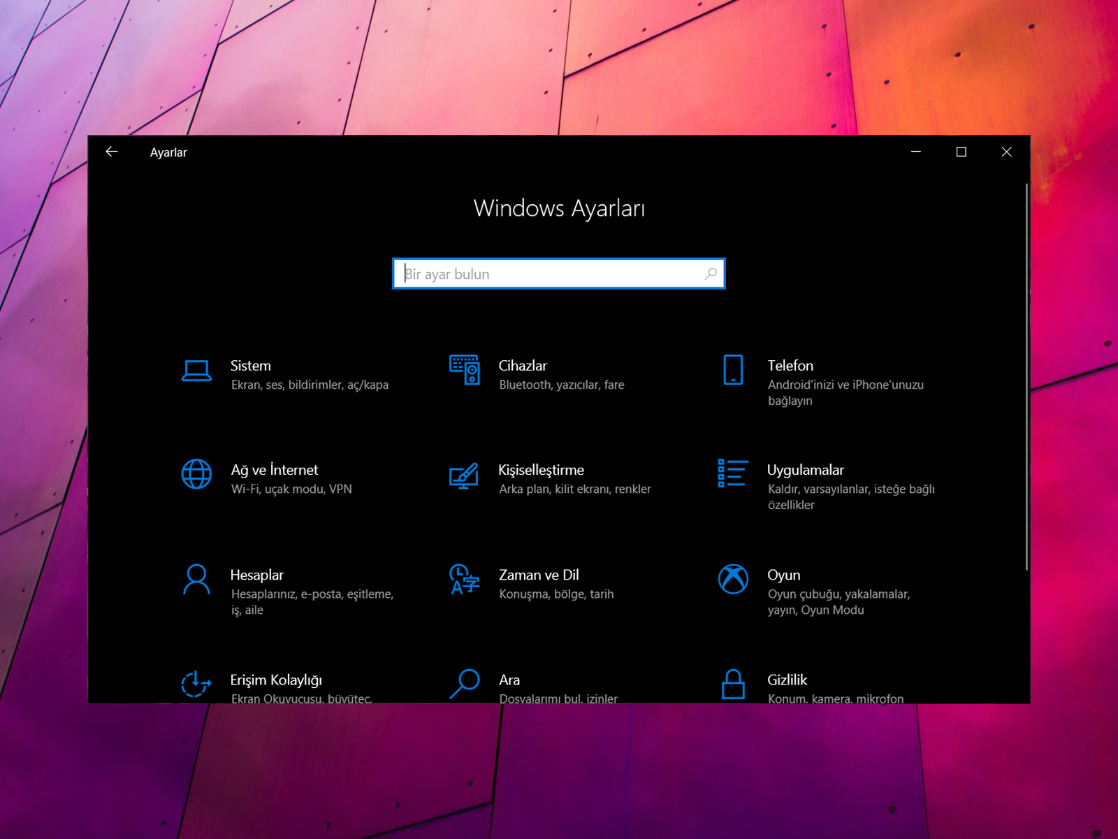Screen dimensions: 1118x839
Task: Open the Ara settings title
Action: [x=509, y=680]
